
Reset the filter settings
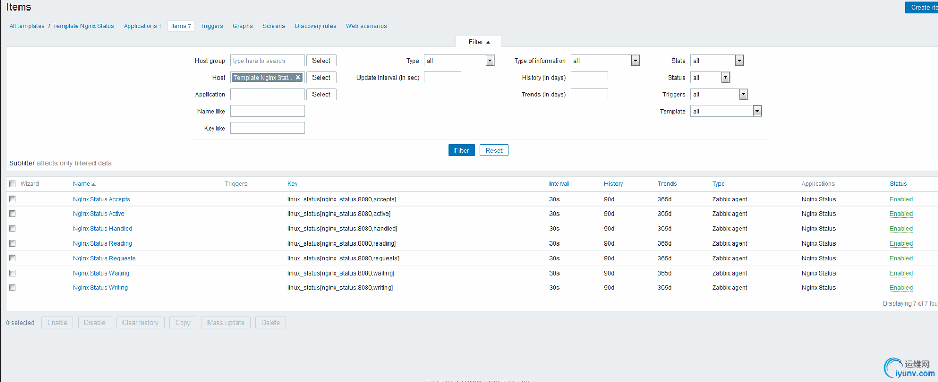coord(494,150)
